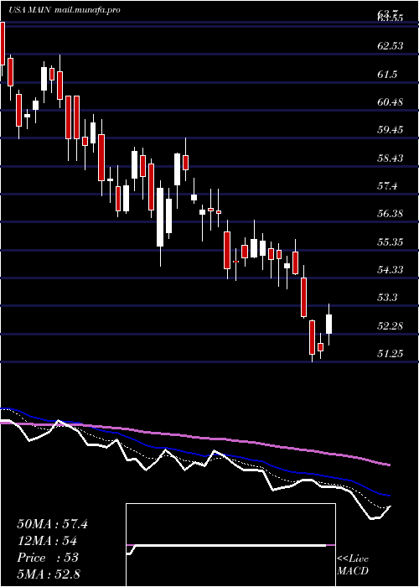419x587 pixels.
Task: Click the 56.38 price level label
Action: click(390, 214)
